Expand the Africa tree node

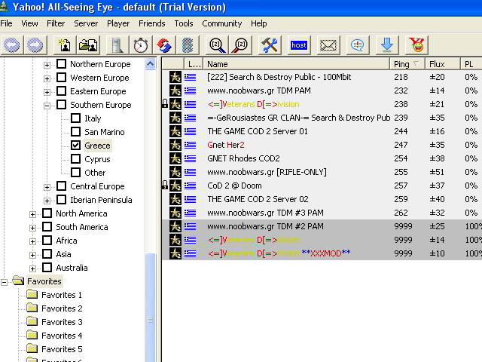pos(32,241)
